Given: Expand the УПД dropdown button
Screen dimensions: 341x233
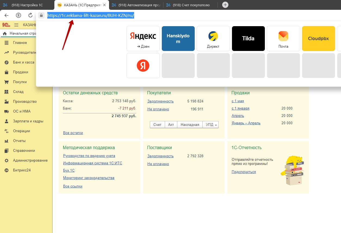Looking at the screenshot, I should pyautogui.click(x=211, y=125).
